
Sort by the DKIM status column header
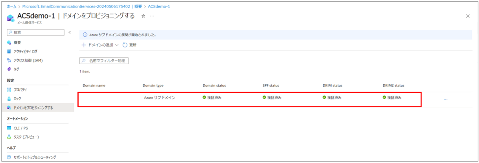(332, 85)
